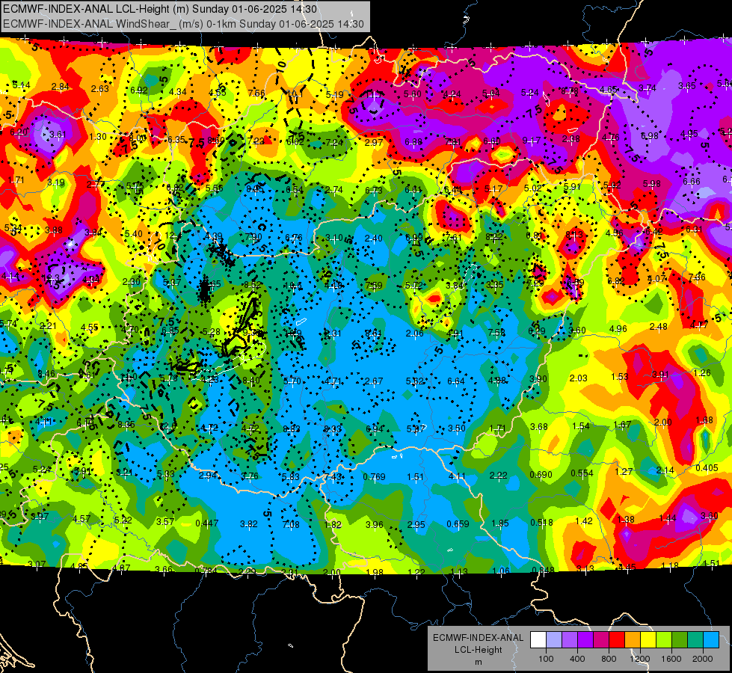Viewport: 732px width, 673px height.
Task: Click the map value 6.92
Action: tap(138, 90)
